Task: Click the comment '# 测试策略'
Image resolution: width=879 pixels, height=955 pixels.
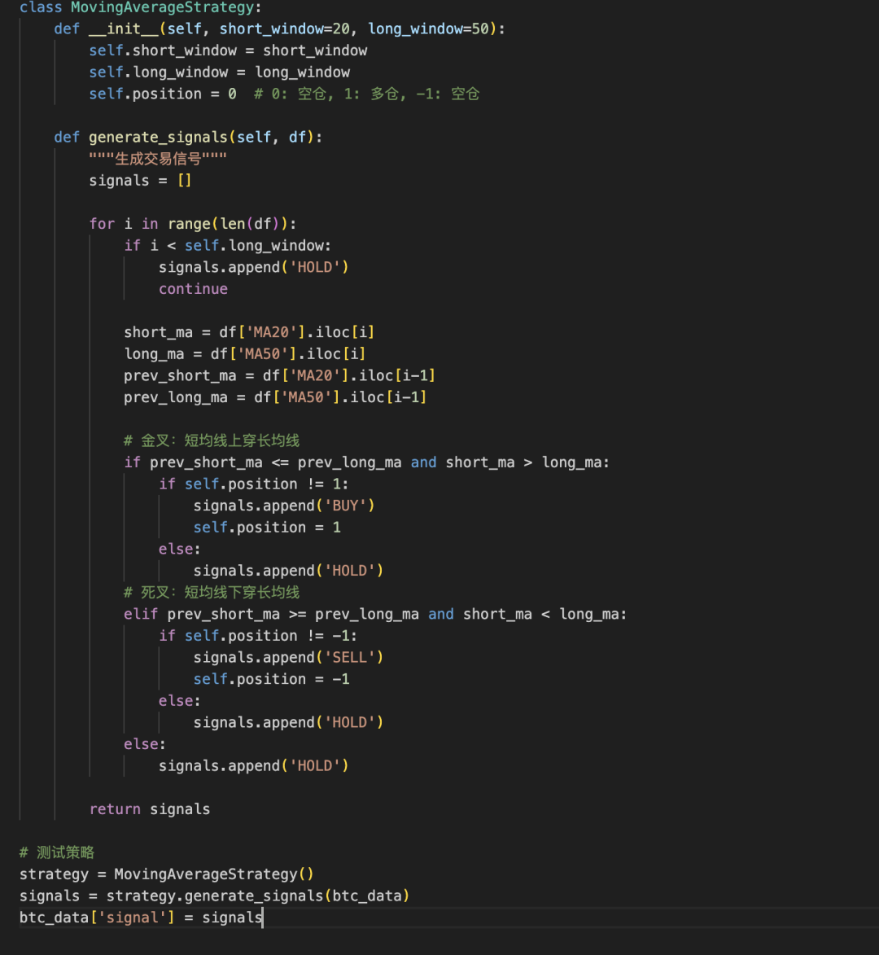Action: point(57,852)
